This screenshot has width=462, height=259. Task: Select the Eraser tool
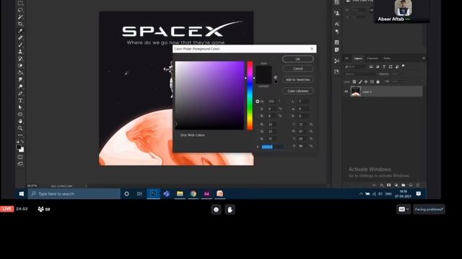[20, 65]
